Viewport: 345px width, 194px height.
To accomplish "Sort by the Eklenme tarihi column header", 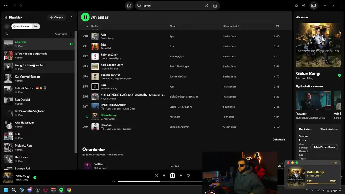I will 231,26.
